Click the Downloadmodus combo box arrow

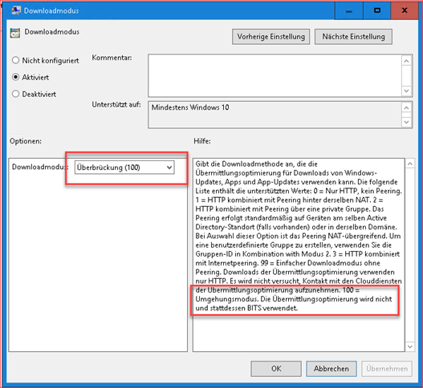pyautogui.click(x=169, y=168)
